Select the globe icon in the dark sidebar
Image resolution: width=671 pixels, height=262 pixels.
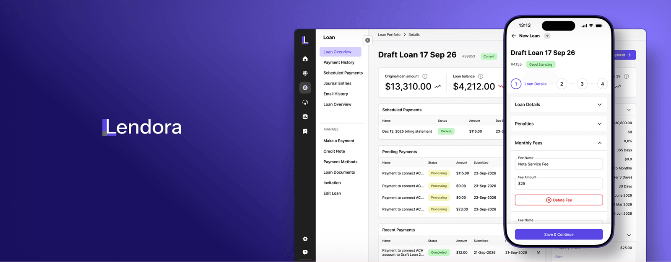305,73
